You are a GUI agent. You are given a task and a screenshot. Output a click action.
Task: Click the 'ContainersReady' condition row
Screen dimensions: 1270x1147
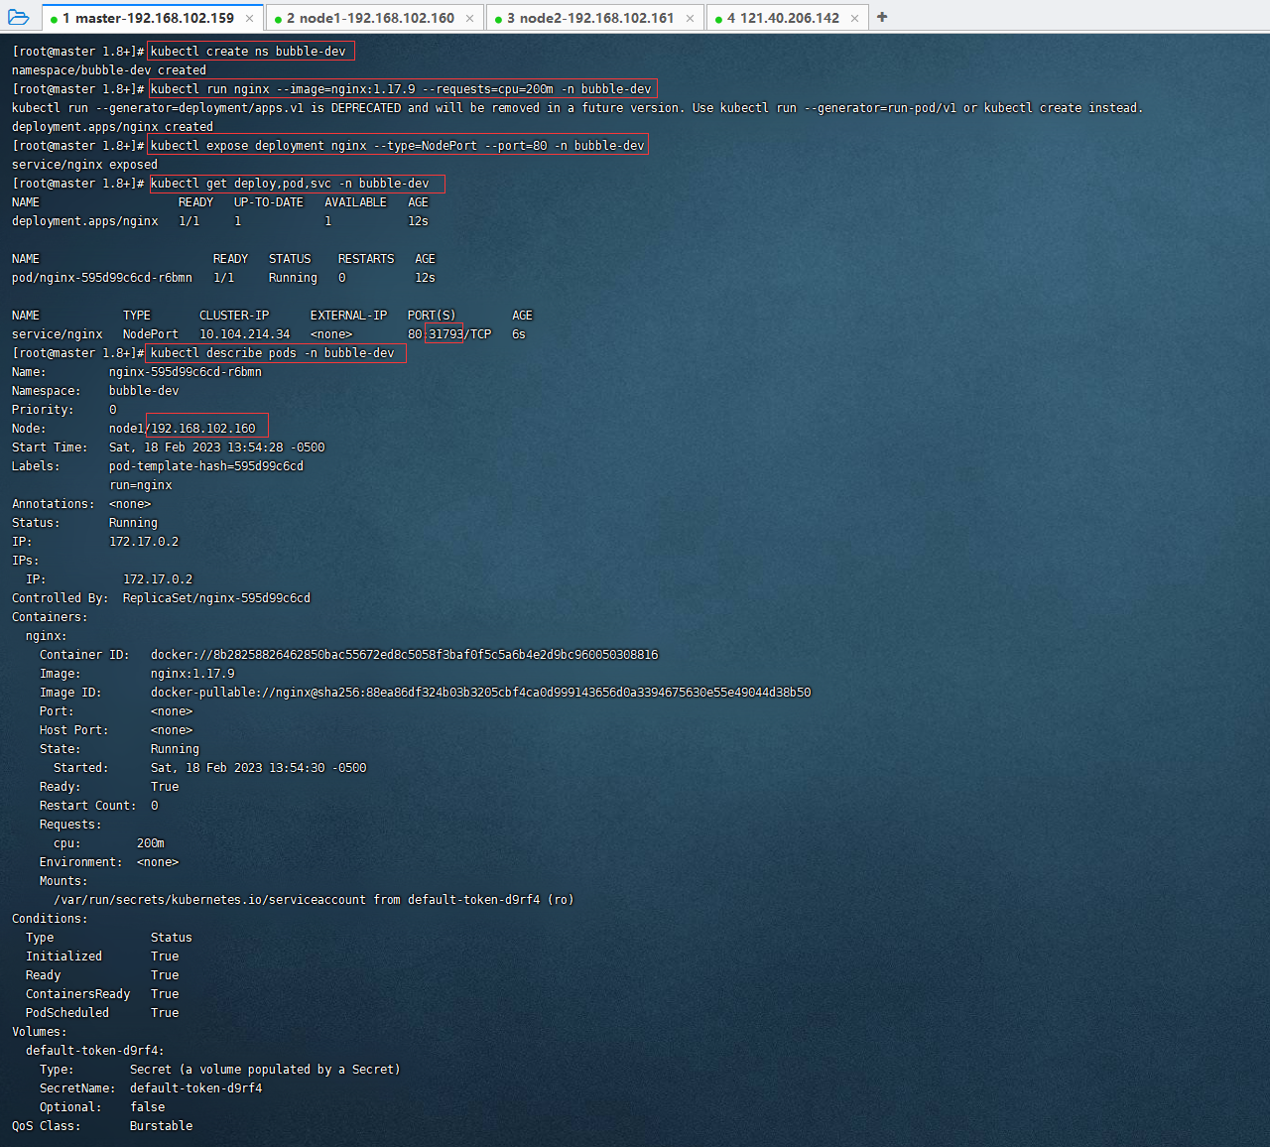102,994
